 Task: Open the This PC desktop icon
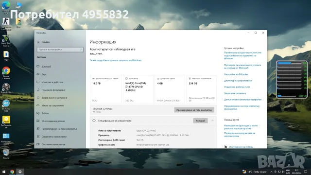tap(18, 5)
